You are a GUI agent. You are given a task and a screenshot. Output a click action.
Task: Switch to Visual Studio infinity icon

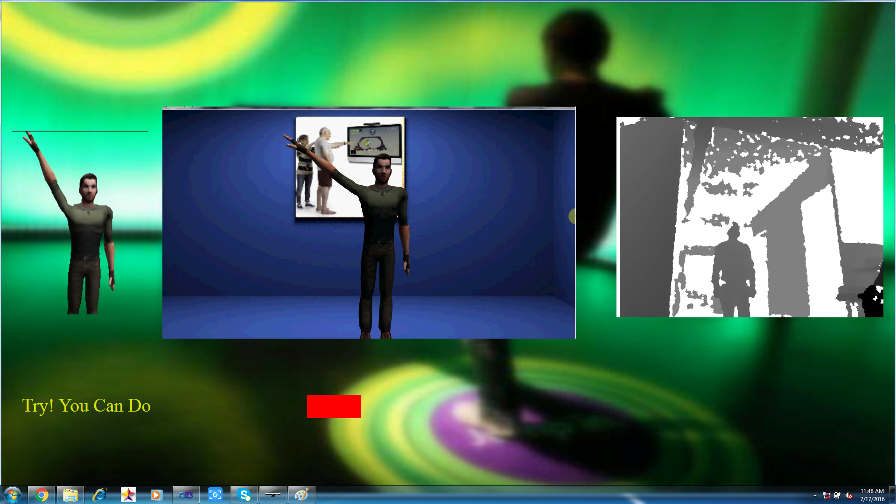(186, 495)
